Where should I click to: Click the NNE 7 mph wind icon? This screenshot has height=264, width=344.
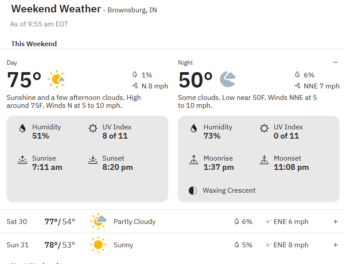click(297, 86)
